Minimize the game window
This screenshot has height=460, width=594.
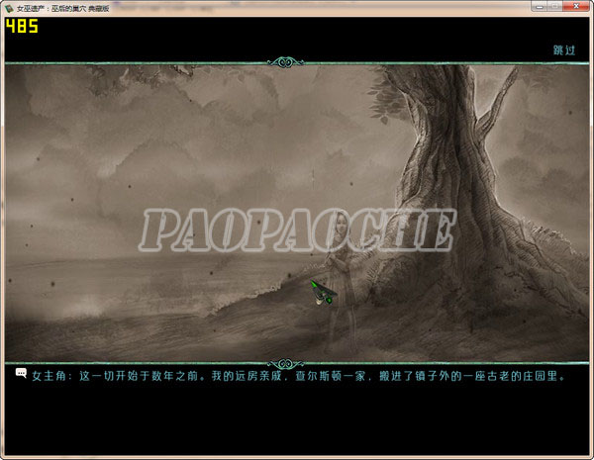click(x=540, y=6)
